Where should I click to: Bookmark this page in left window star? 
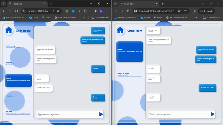58,11
